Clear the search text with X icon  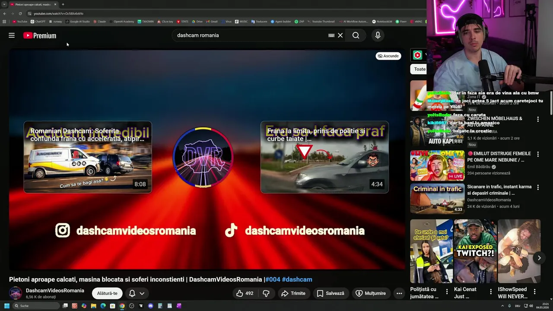click(340, 35)
